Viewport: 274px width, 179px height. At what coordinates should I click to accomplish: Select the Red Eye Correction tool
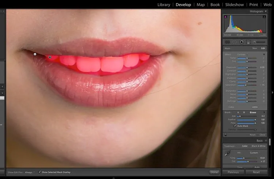click(x=241, y=42)
